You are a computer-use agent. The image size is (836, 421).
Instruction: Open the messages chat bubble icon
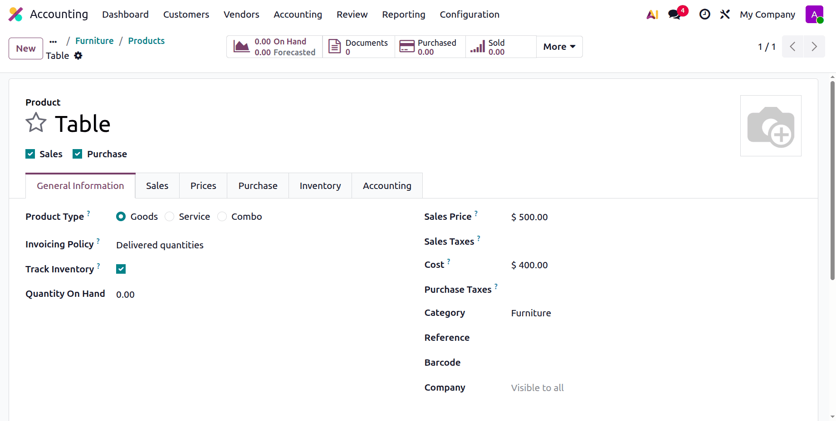pos(675,15)
